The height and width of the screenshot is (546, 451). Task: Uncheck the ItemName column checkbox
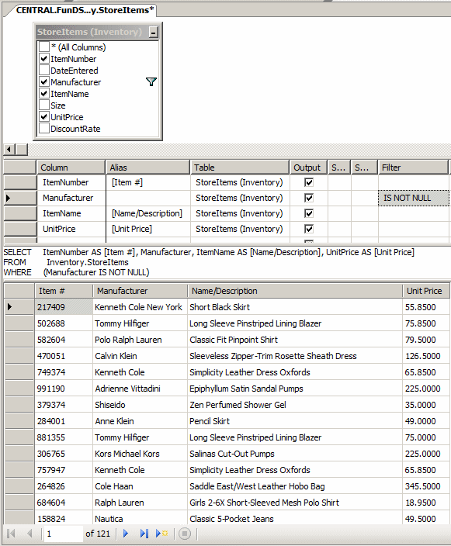tap(44, 93)
